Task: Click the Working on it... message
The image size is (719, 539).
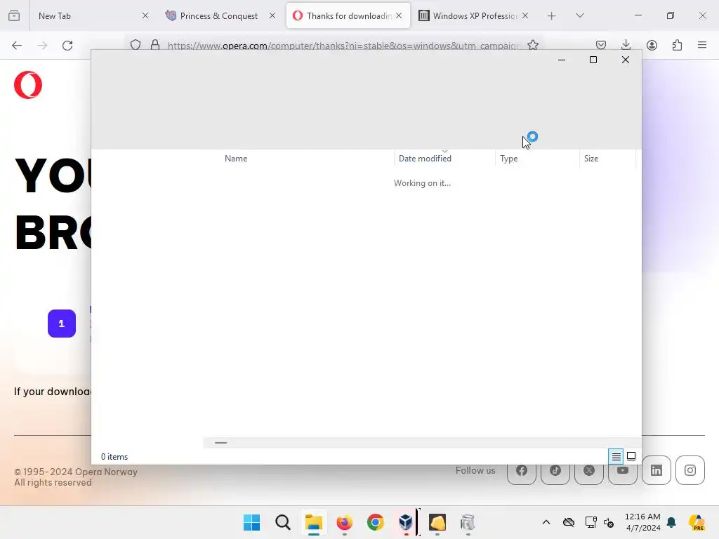Action: (422, 183)
